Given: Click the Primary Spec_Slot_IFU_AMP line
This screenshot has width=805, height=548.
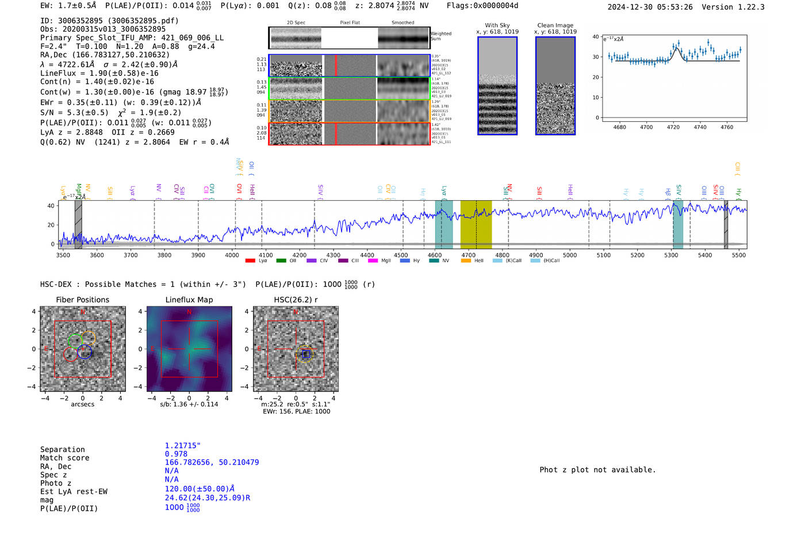Looking at the screenshot, I should 132,38.
